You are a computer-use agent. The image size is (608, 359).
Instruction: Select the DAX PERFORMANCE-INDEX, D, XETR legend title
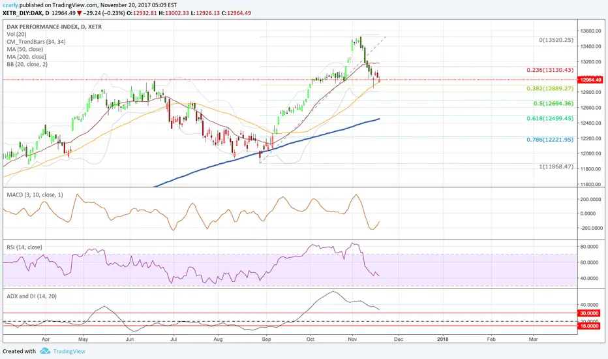point(54,27)
